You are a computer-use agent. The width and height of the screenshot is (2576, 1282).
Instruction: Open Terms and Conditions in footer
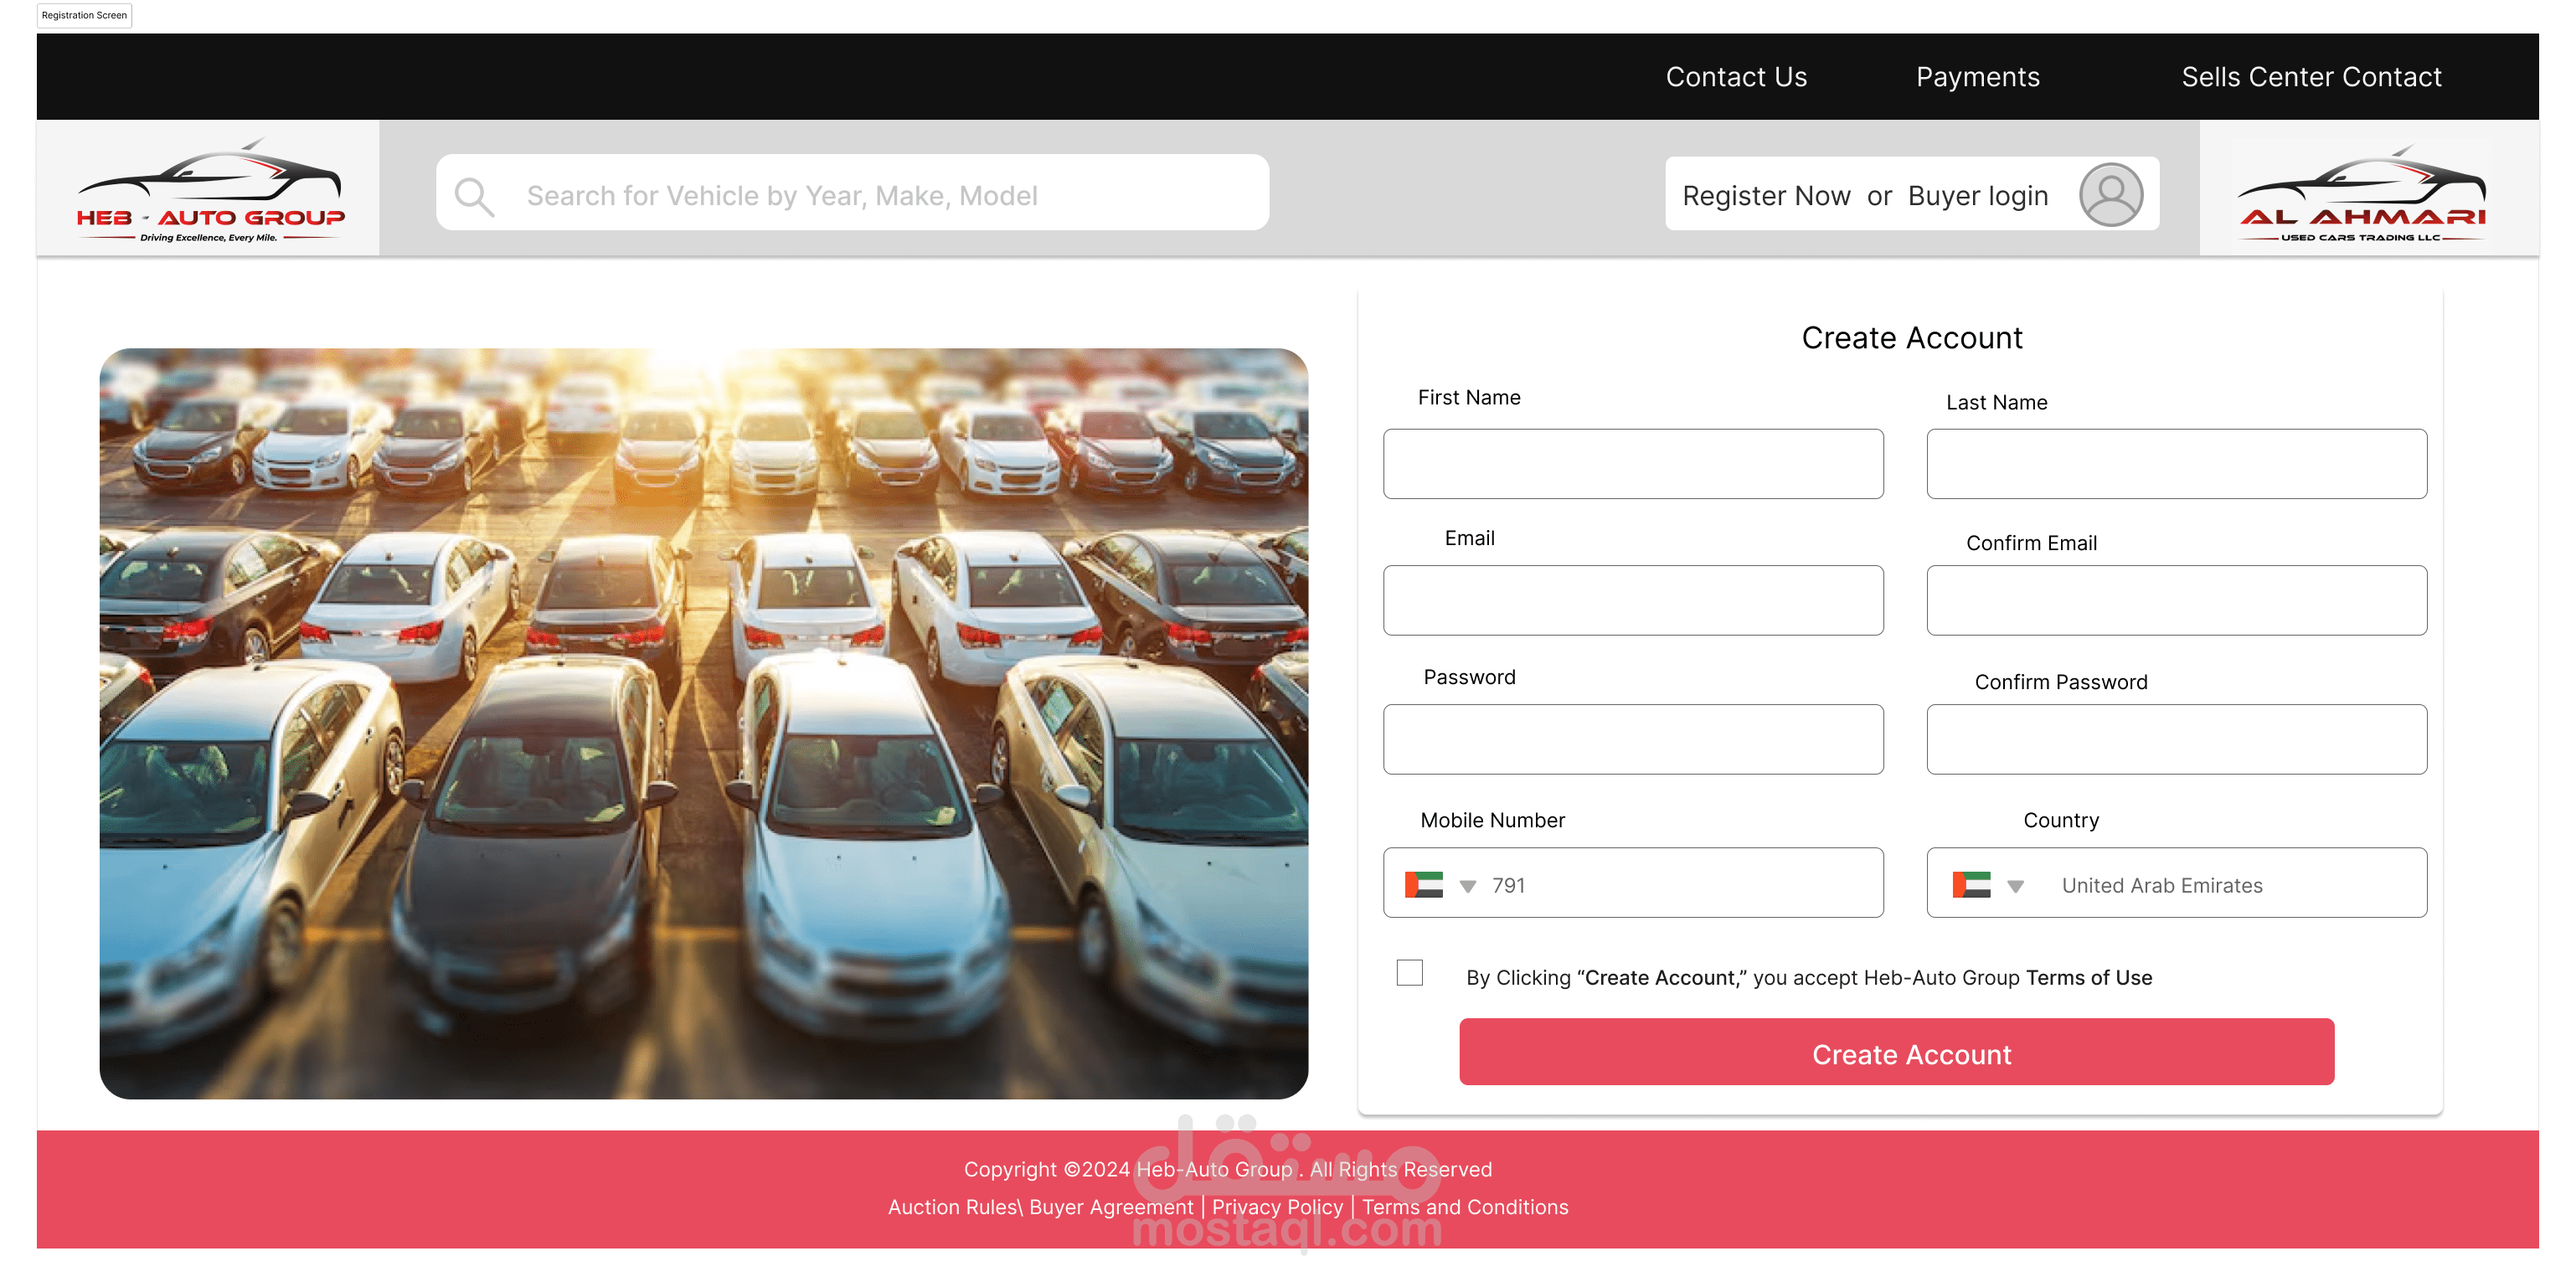point(1465,1207)
